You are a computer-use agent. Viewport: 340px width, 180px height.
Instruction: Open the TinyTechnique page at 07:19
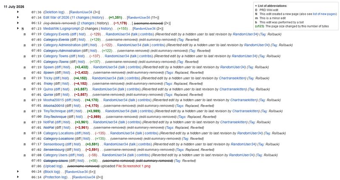pyautogui.click(x=54, y=111)
